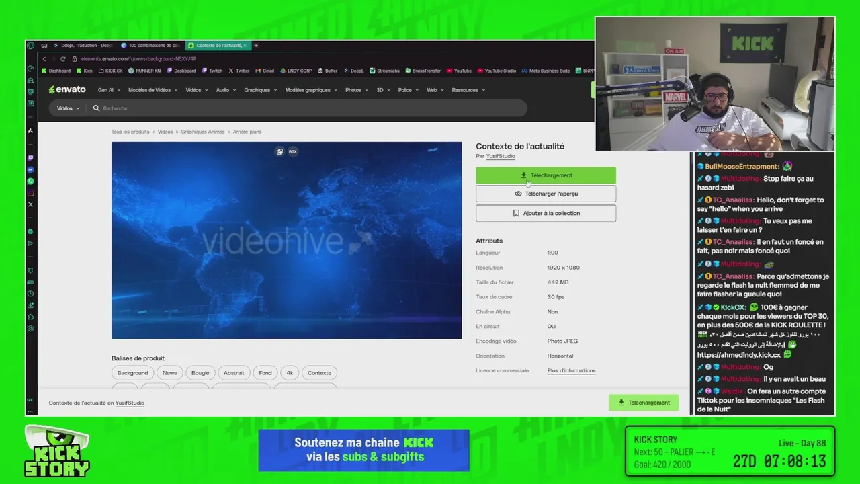The height and width of the screenshot is (484, 860).
Task: Select the Background tag
Action: pyautogui.click(x=132, y=373)
